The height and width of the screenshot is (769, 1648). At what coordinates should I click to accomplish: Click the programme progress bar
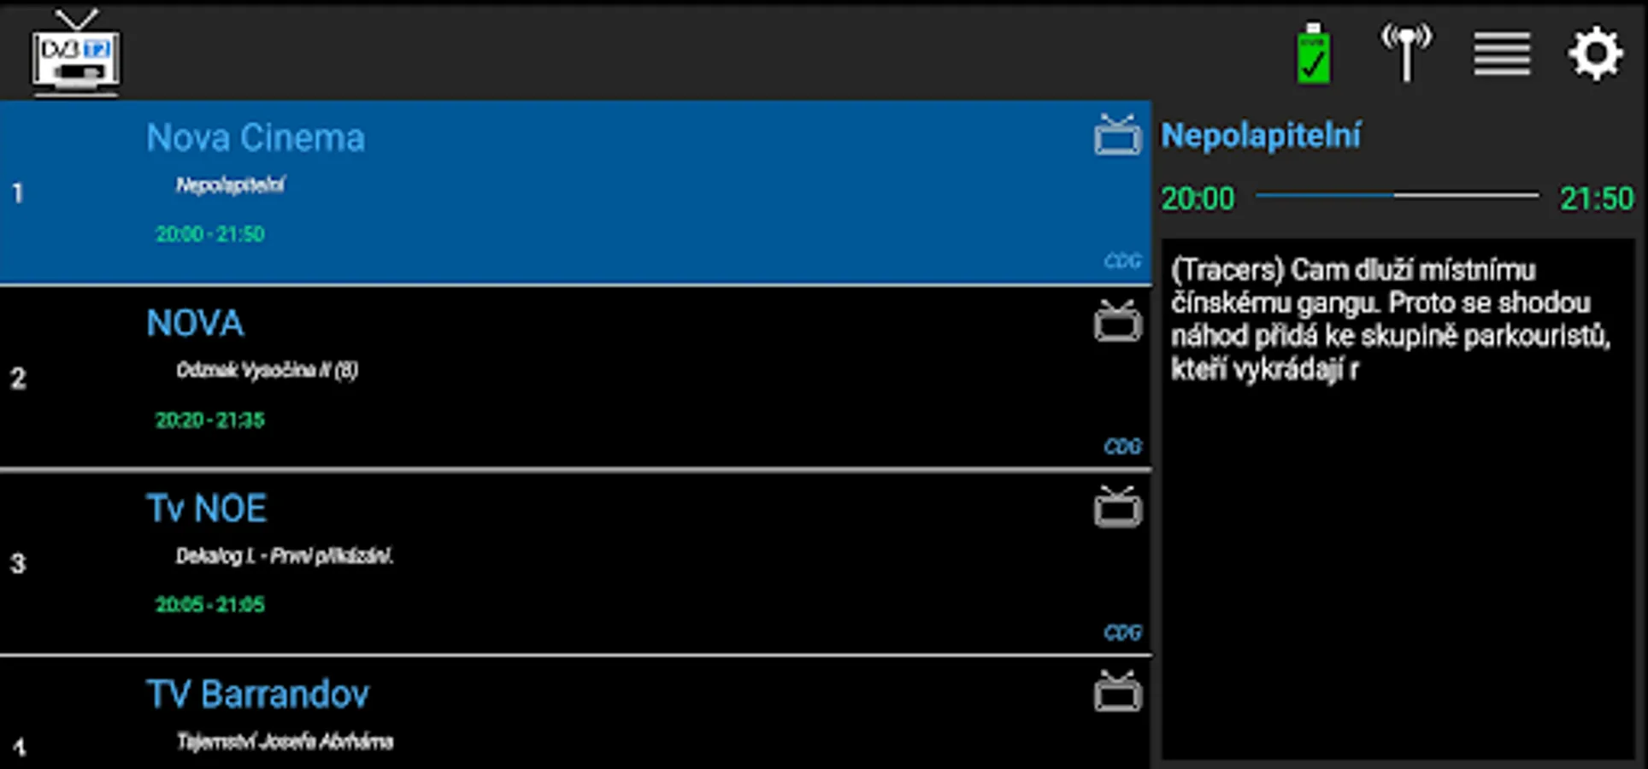pos(1397,196)
